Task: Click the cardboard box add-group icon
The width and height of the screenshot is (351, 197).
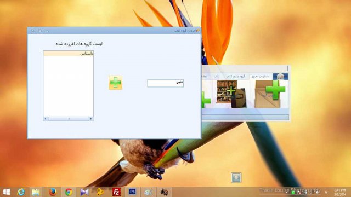Action: coord(270,94)
